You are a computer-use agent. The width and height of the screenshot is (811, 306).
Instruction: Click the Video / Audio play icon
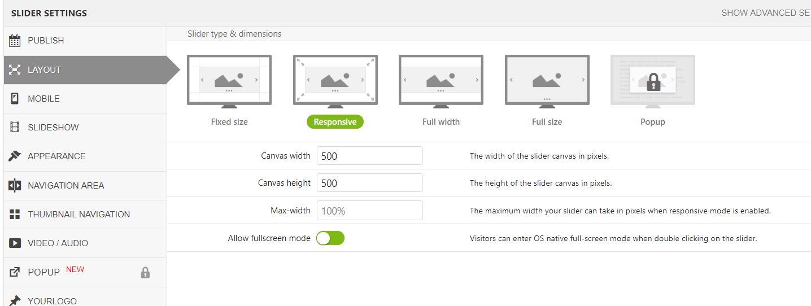pos(15,243)
